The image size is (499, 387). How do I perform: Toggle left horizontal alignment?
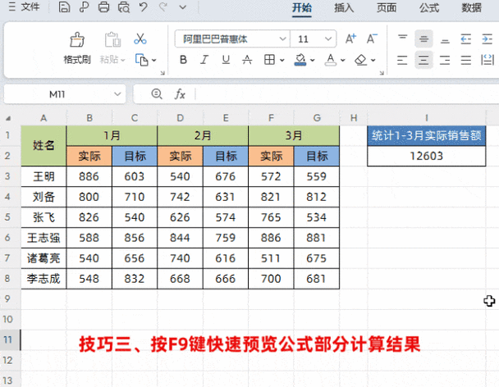pos(402,60)
